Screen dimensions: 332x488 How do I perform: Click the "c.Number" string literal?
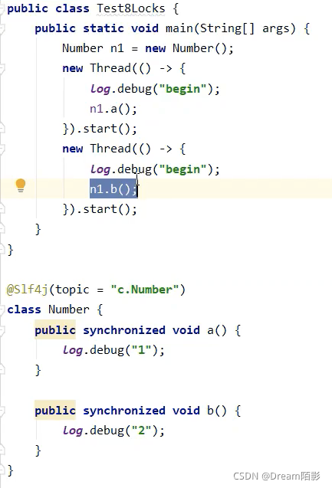[x=144, y=290]
